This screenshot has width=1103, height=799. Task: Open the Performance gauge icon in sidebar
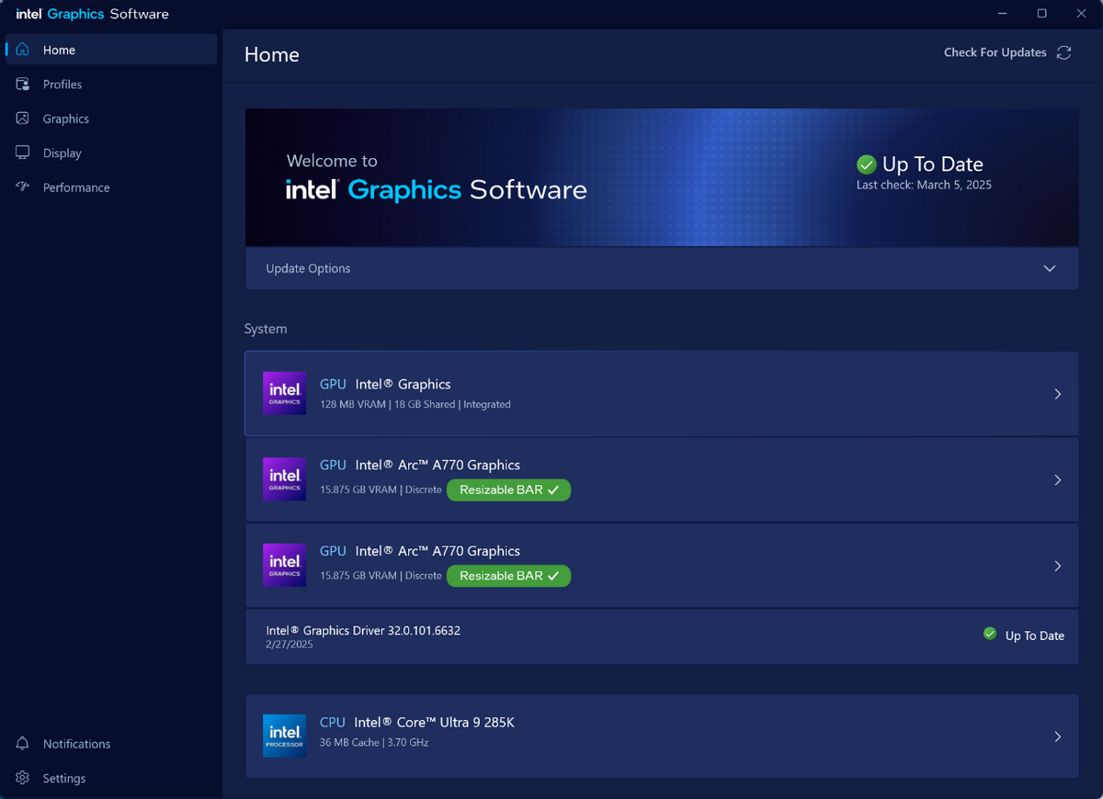coord(23,187)
